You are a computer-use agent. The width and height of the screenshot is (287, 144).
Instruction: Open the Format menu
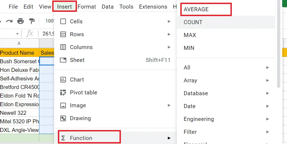coord(87,7)
